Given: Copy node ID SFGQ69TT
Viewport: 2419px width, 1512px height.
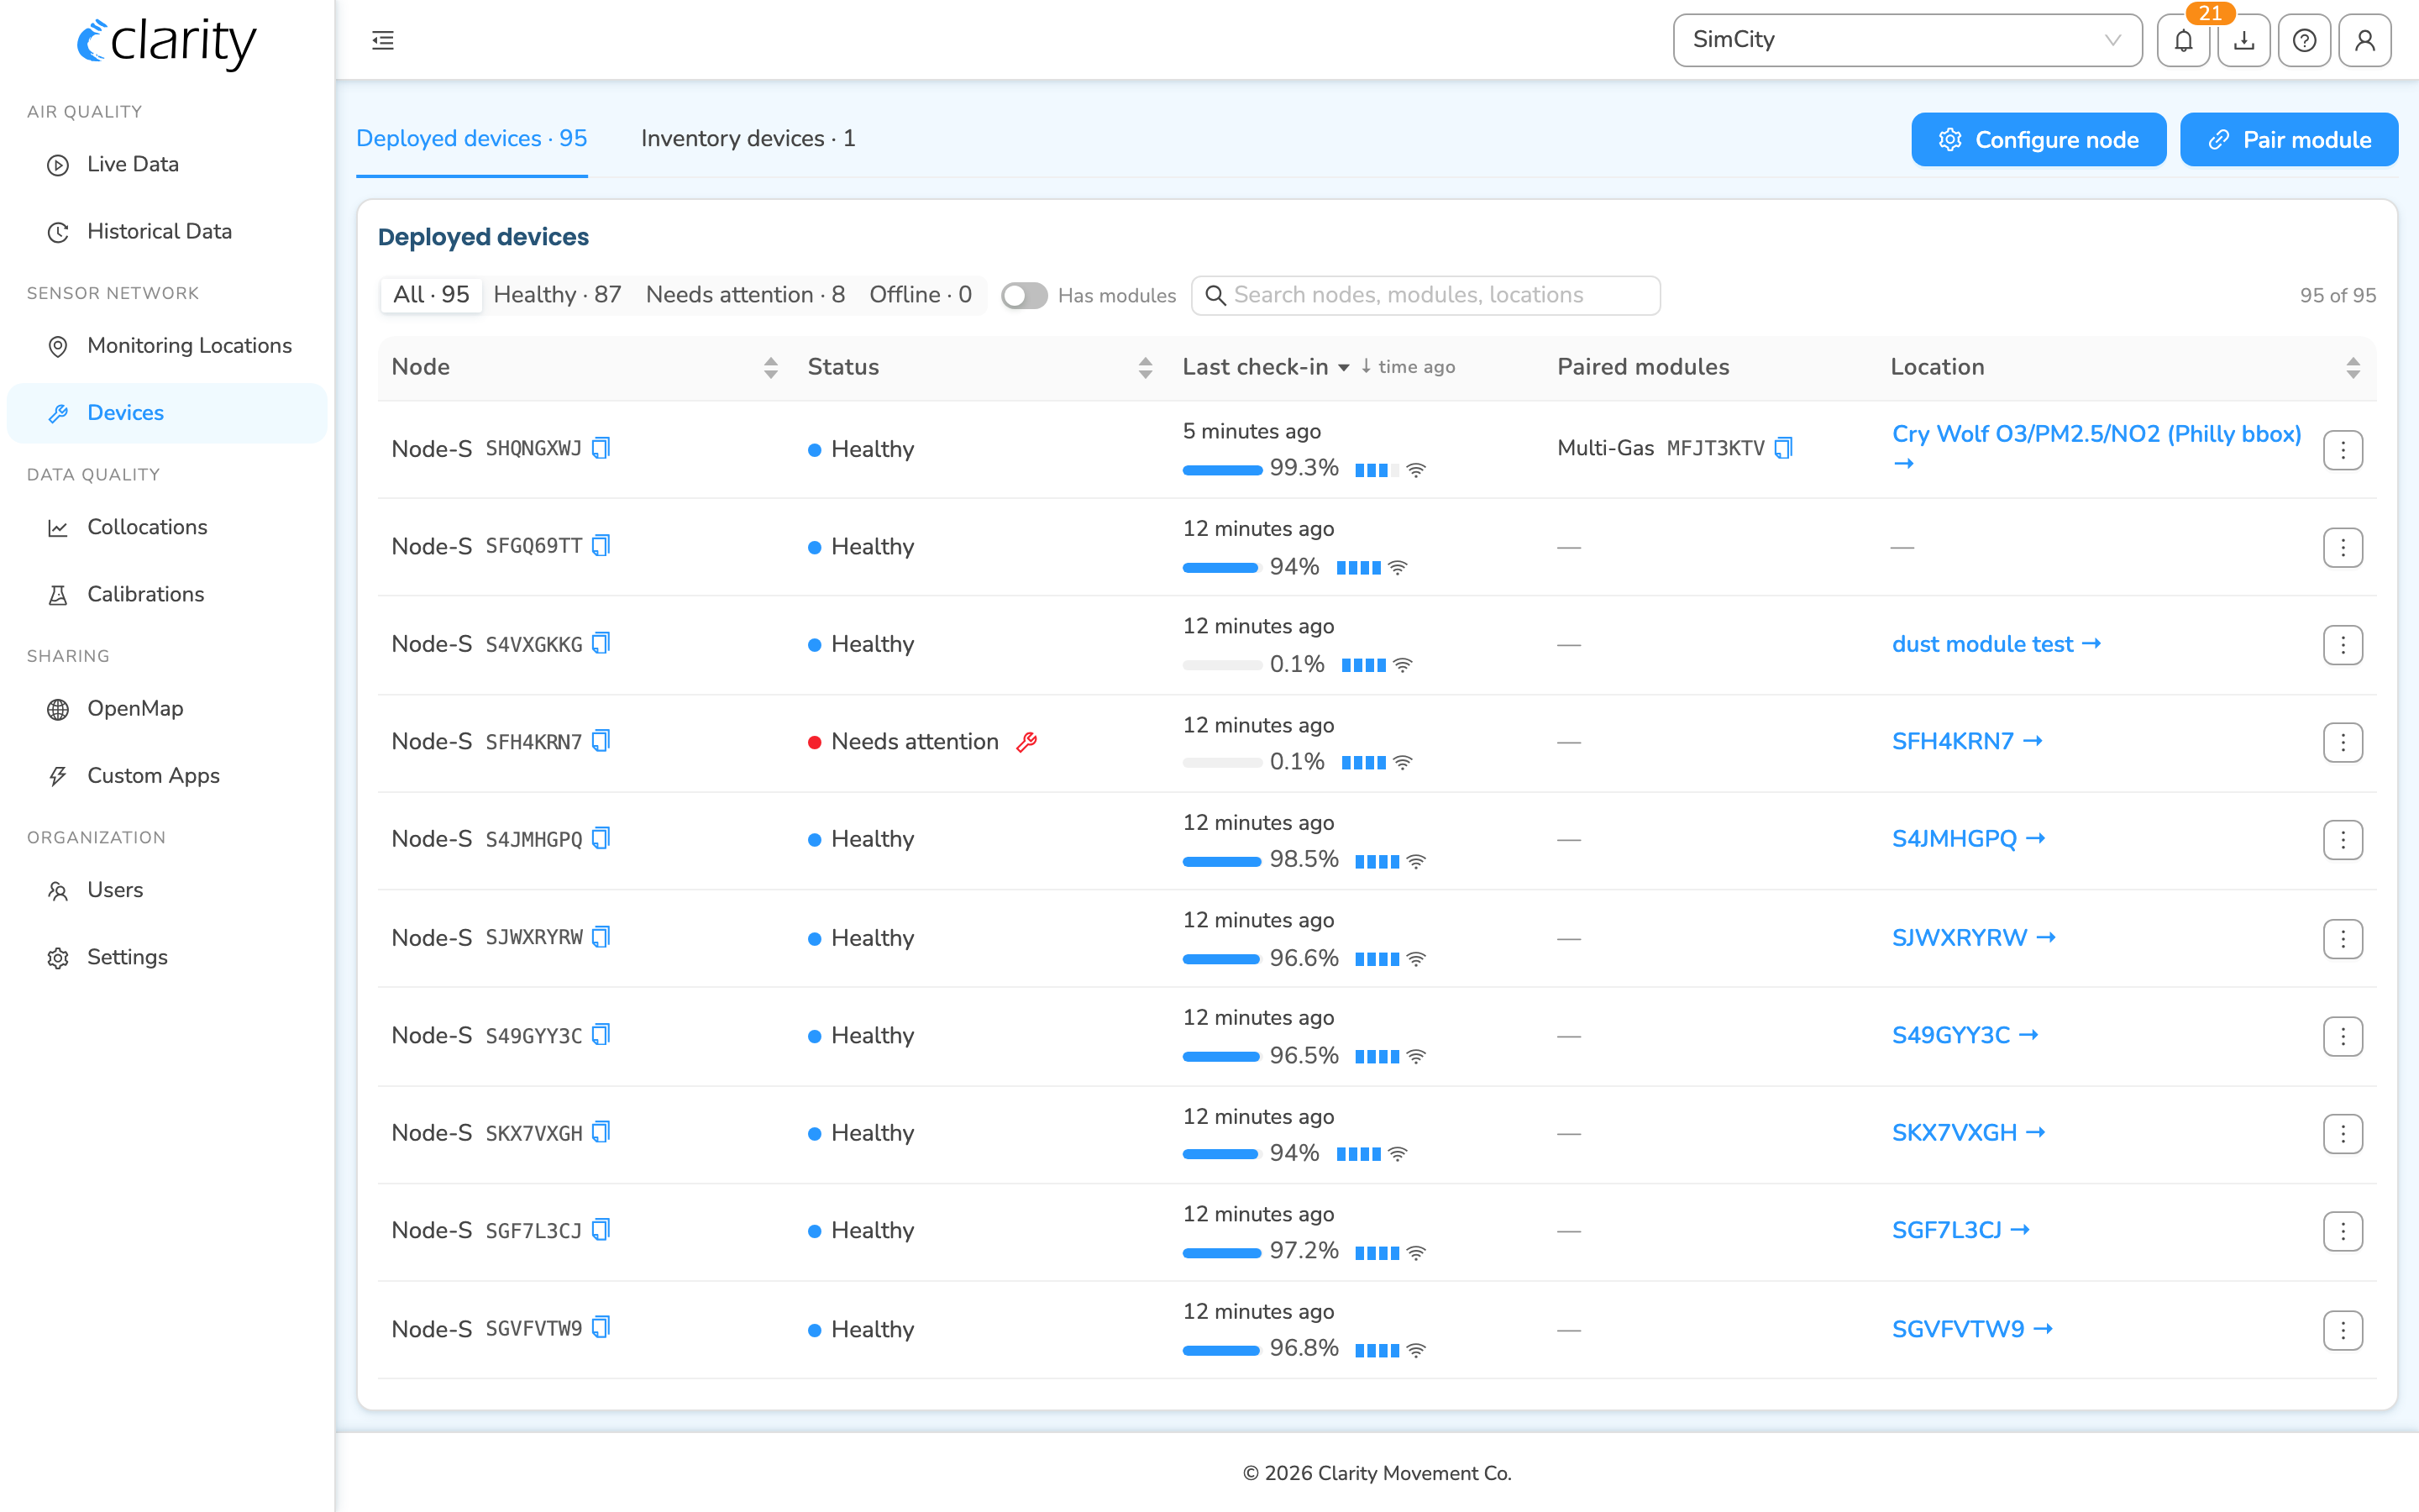Looking at the screenshot, I should click(601, 545).
